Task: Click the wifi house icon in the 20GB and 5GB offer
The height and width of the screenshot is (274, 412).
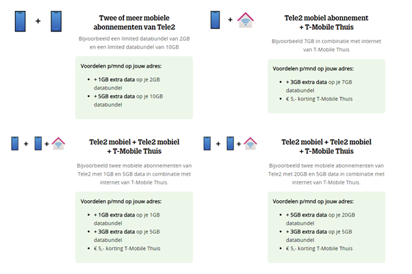Action: 250,143
